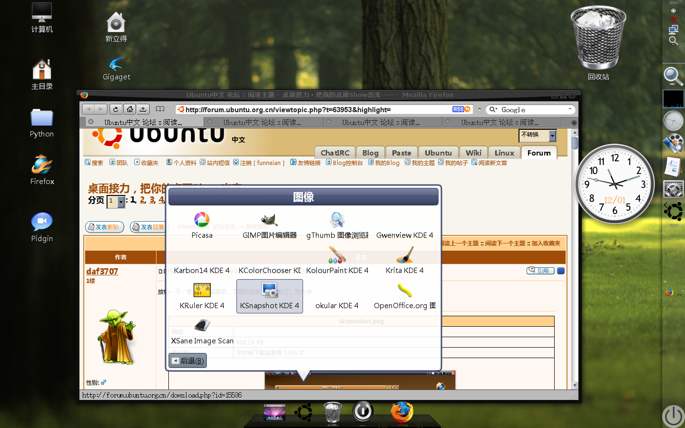Viewport: 685px width, 428px height.
Task: Click the power button in bottom dock
Action: tap(363, 411)
